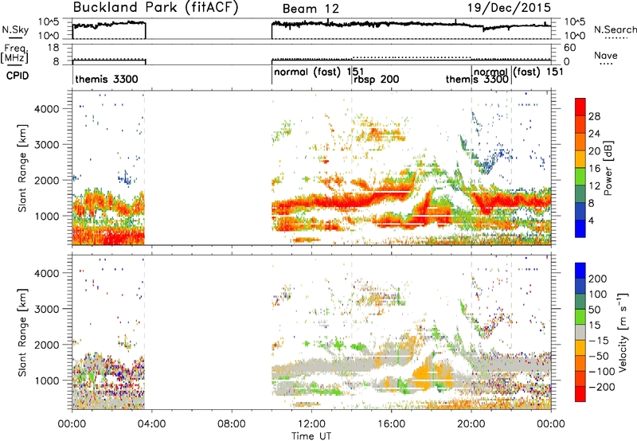Image resolution: width=637 pixels, height=441 pixels.
Task: Select the first 'themis 3300' CPID text
Action: [107, 79]
